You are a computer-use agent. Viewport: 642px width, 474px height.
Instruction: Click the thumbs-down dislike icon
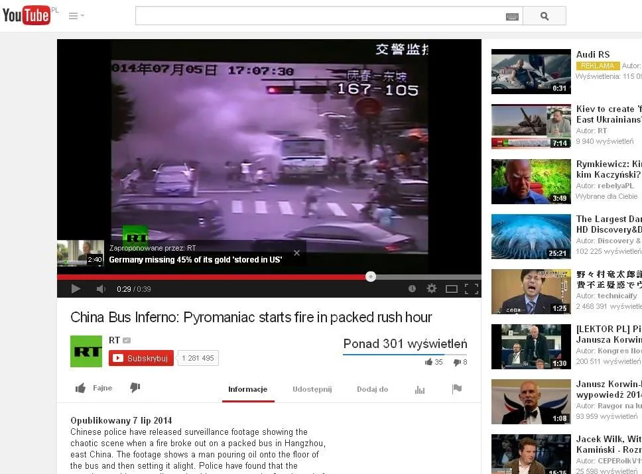(135, 388)
